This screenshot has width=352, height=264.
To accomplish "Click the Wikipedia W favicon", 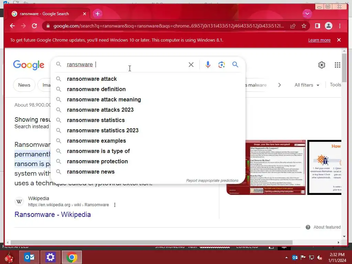I will coord(19,201).
